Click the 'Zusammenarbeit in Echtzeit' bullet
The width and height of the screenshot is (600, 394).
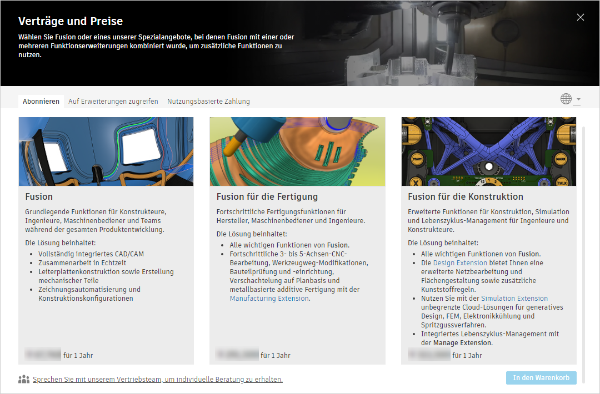pyautogui.click(x=82, y=263)
